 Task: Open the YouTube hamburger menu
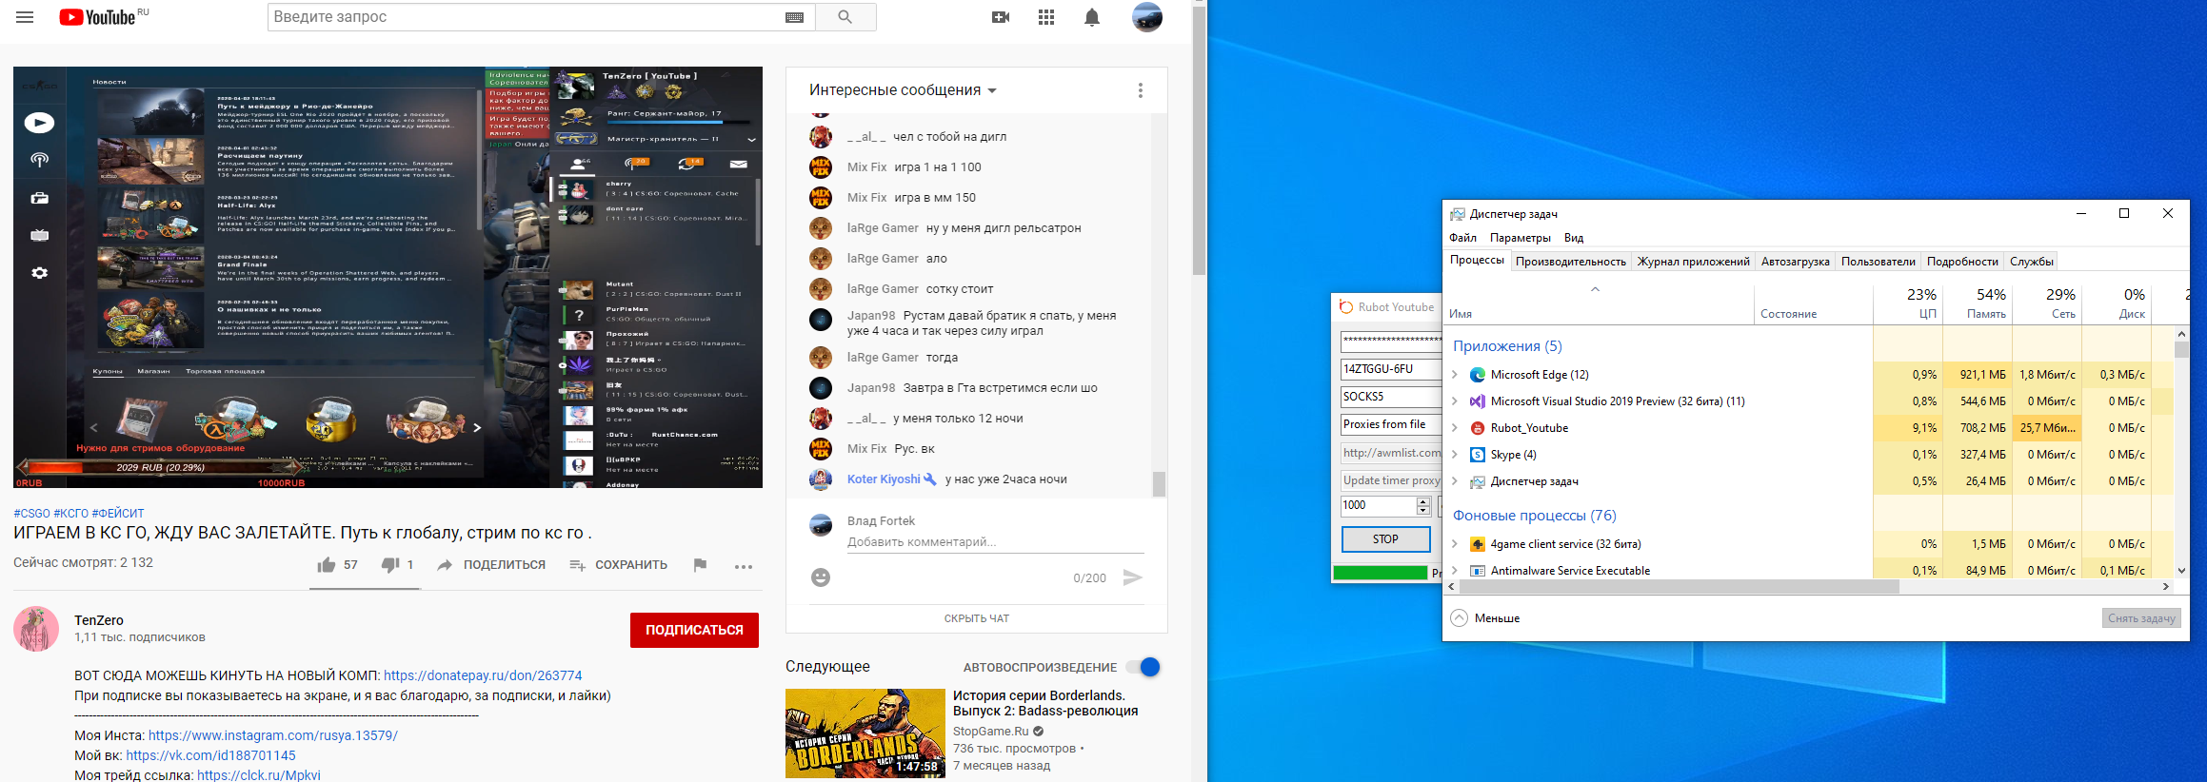pos(25,17)
